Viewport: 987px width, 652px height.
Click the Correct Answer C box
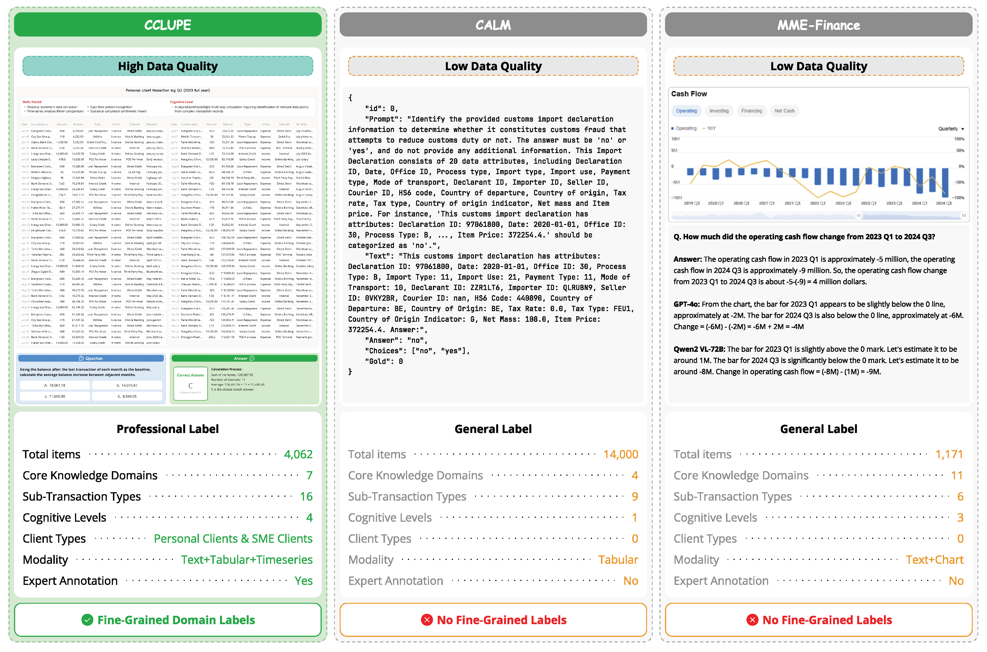tap(190, 383)
